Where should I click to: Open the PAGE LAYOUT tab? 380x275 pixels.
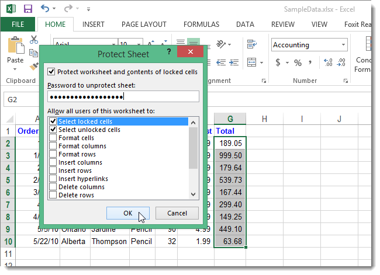pos(144,25)
